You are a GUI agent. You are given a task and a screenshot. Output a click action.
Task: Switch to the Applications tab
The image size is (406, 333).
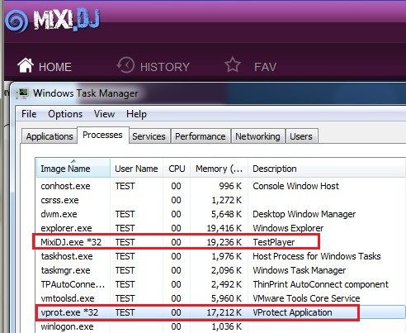click(50, 136)
